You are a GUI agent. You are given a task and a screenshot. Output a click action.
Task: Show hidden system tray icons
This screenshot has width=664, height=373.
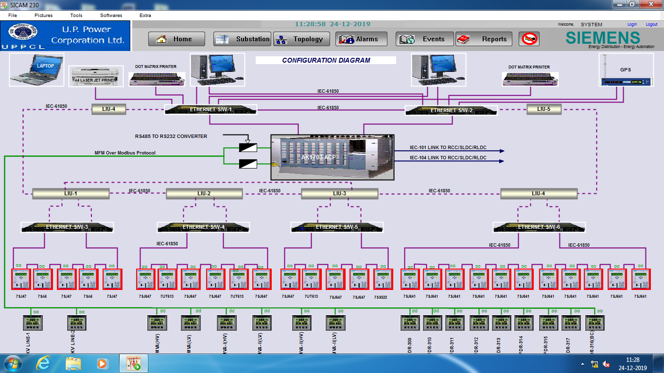[582, 364]
